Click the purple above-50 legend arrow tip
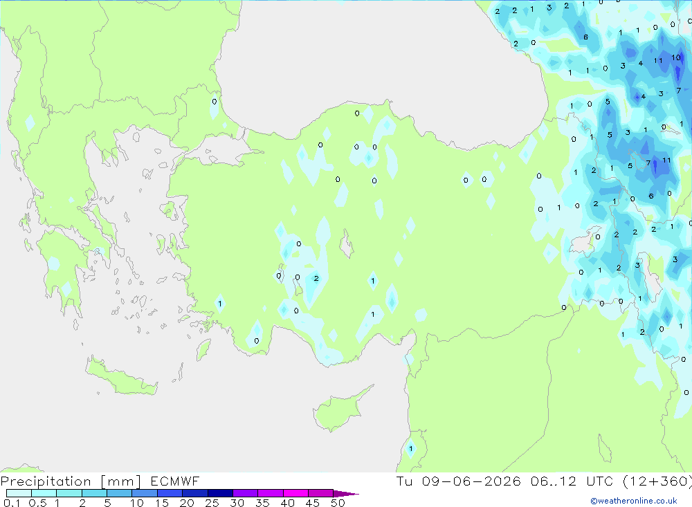 346,494
